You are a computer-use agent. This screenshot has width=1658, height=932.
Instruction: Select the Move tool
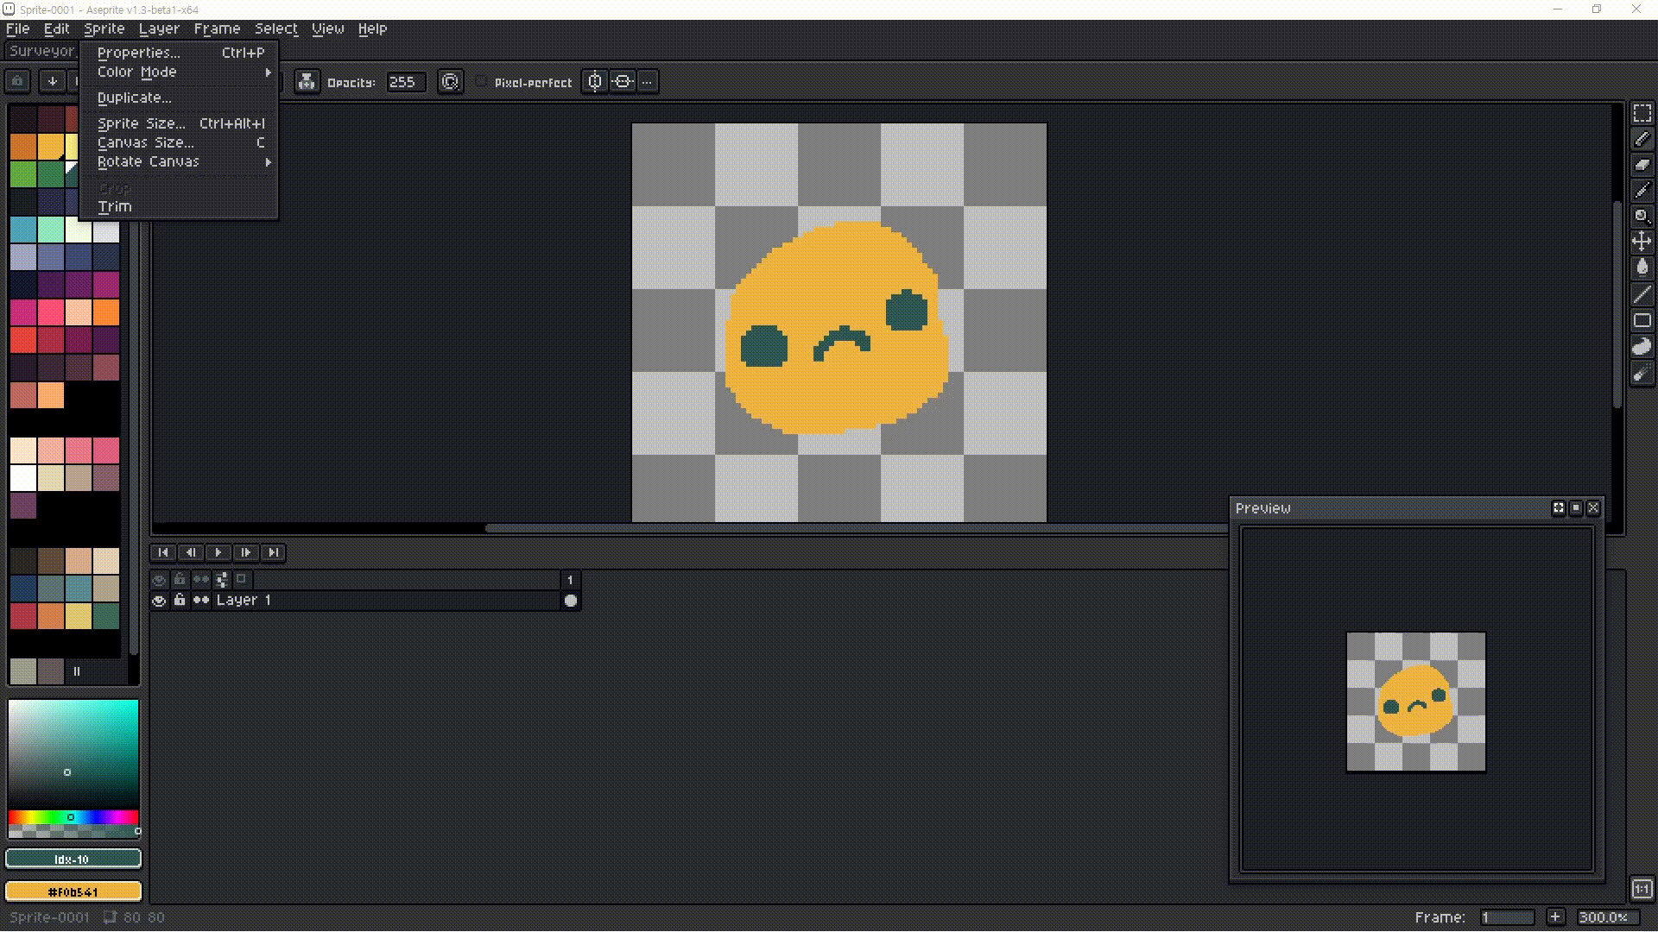coord(1642,242)
